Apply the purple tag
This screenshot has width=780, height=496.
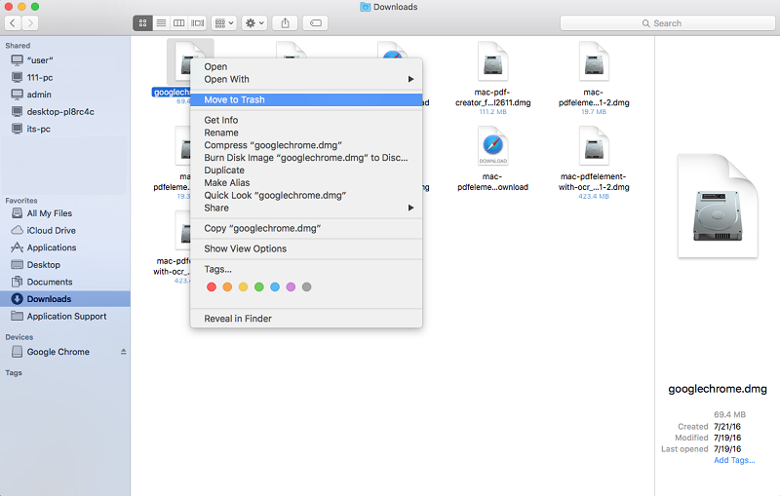pos(291,286)
